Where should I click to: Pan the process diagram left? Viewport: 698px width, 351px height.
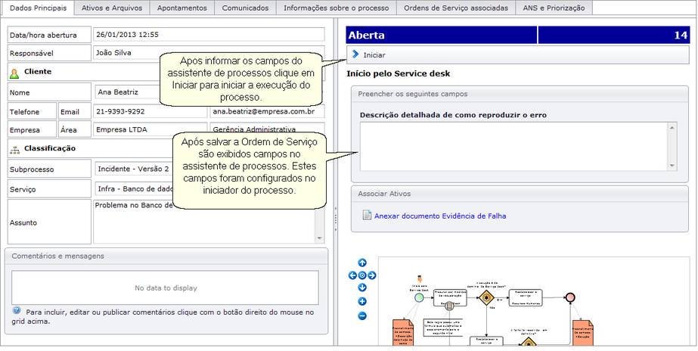352,275
